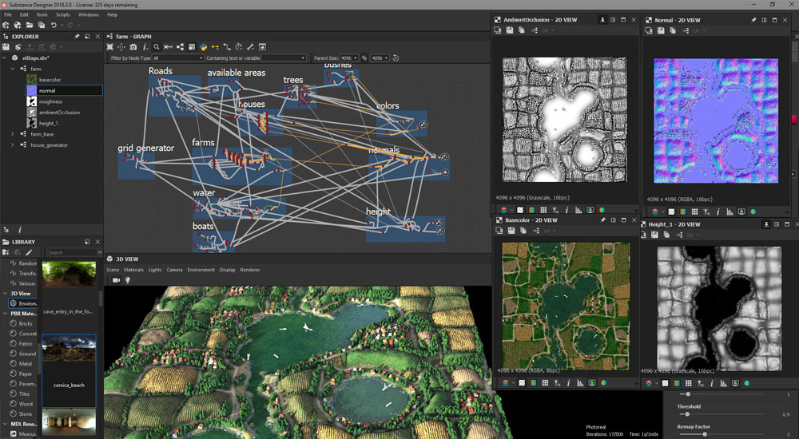Select the roughness output in the Explorer

50,102
